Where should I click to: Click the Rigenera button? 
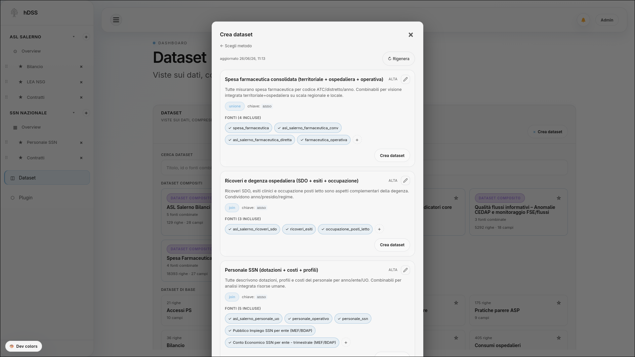[x=399, y=59]
